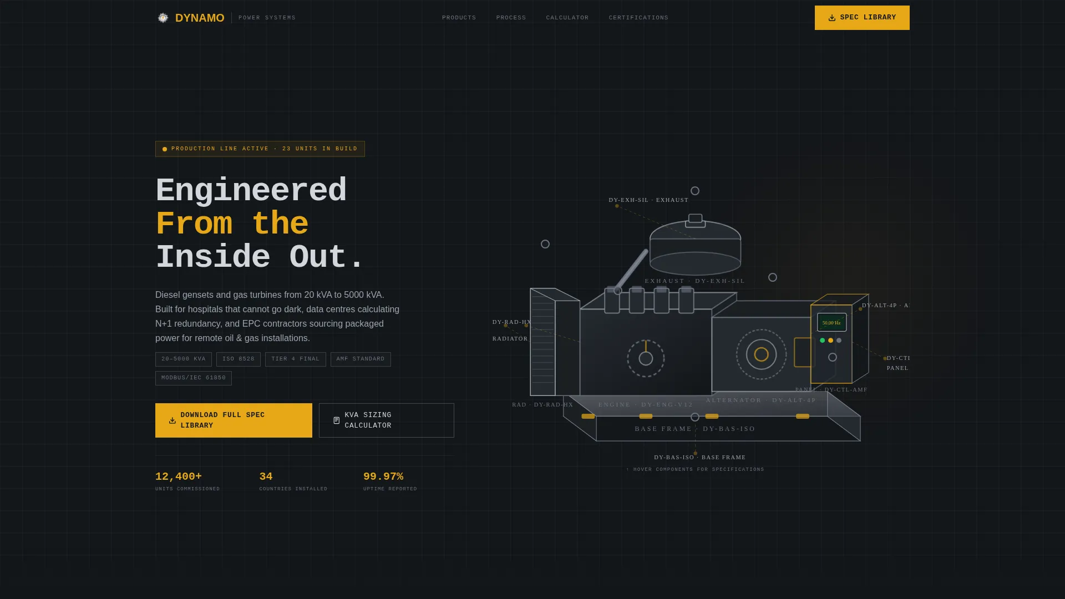Click the download icon on Download Full Spec Library
Screen dimensions: 1065x599
[173, 420]
